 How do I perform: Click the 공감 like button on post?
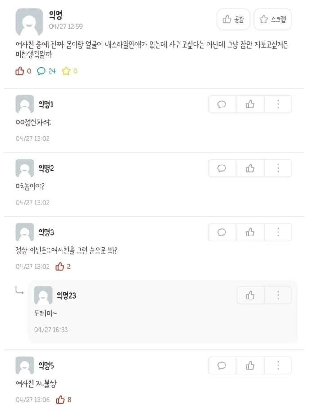click(233, 19)
